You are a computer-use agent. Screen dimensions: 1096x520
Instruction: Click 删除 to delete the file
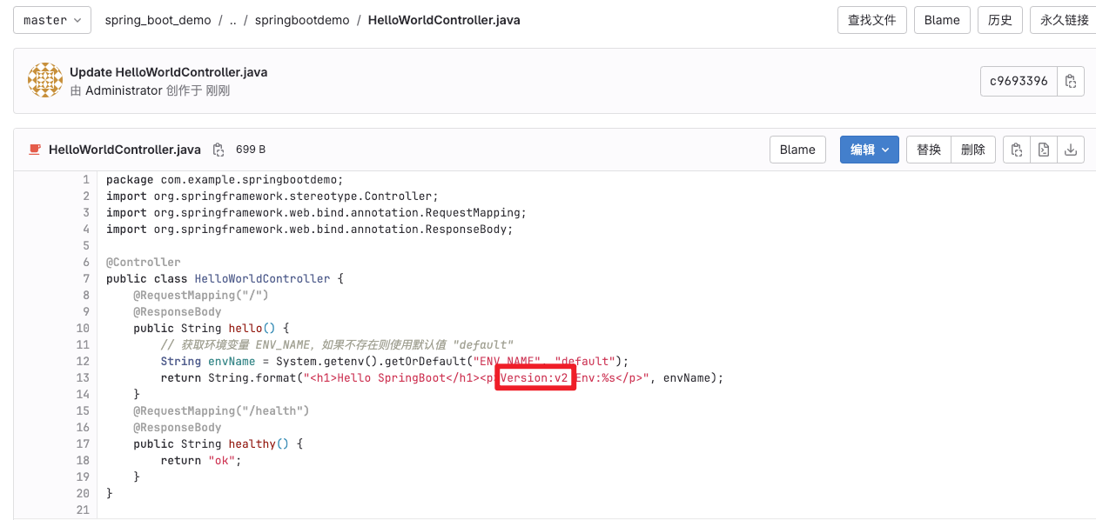(972, 149)
